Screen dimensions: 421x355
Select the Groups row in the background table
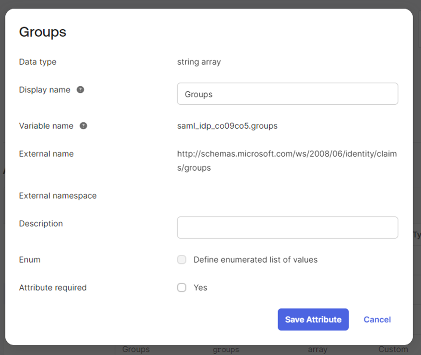(x=136, y=349)
